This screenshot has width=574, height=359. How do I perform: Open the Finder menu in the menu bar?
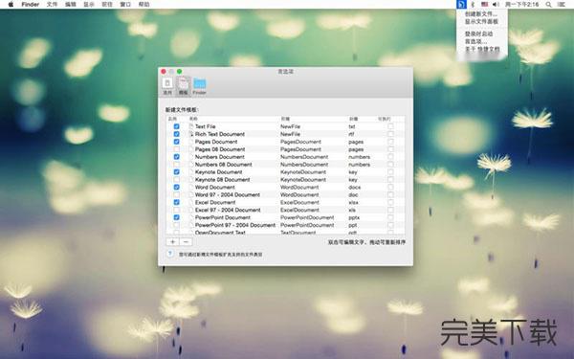[31, 5]
